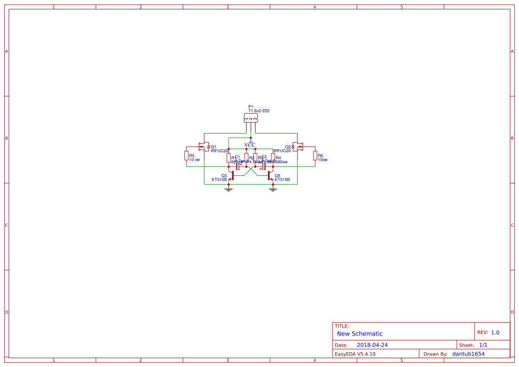Screen dimensions: 519x367
Task: Click the Q3 KT315B transistor symbol
Action: [x=233, y=176]
